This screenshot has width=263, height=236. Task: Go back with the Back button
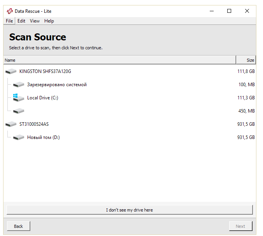click(18, 226)
